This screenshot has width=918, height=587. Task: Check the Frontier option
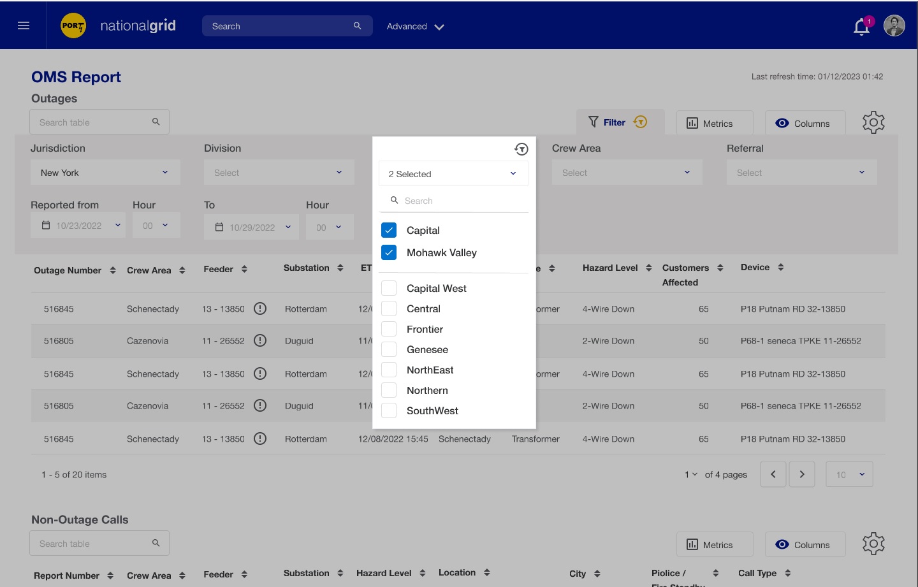tap(389, 329)
